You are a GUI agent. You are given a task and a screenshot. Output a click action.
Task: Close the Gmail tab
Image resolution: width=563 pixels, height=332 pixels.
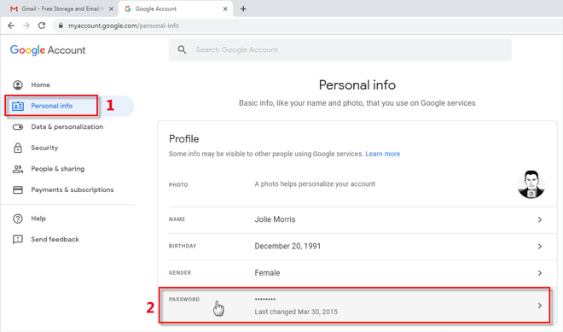[x=111, y=9]
